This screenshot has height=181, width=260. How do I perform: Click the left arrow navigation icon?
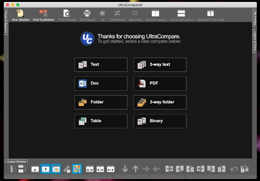pyautogui.click(x=157, y=169)
